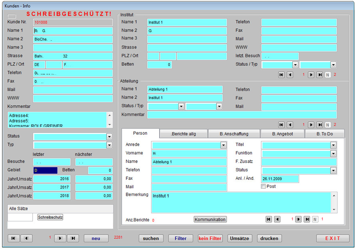Click the Abteilung Kommentar field
The image size is (356, 249).
coord(242,115)
